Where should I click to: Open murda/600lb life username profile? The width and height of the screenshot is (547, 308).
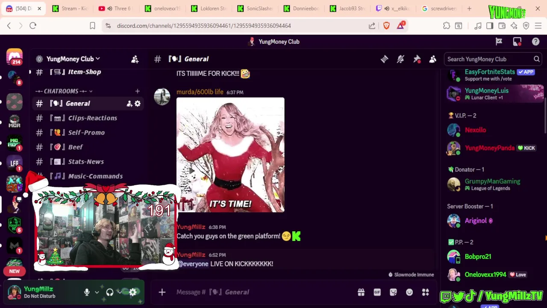[x=200, y=92]
